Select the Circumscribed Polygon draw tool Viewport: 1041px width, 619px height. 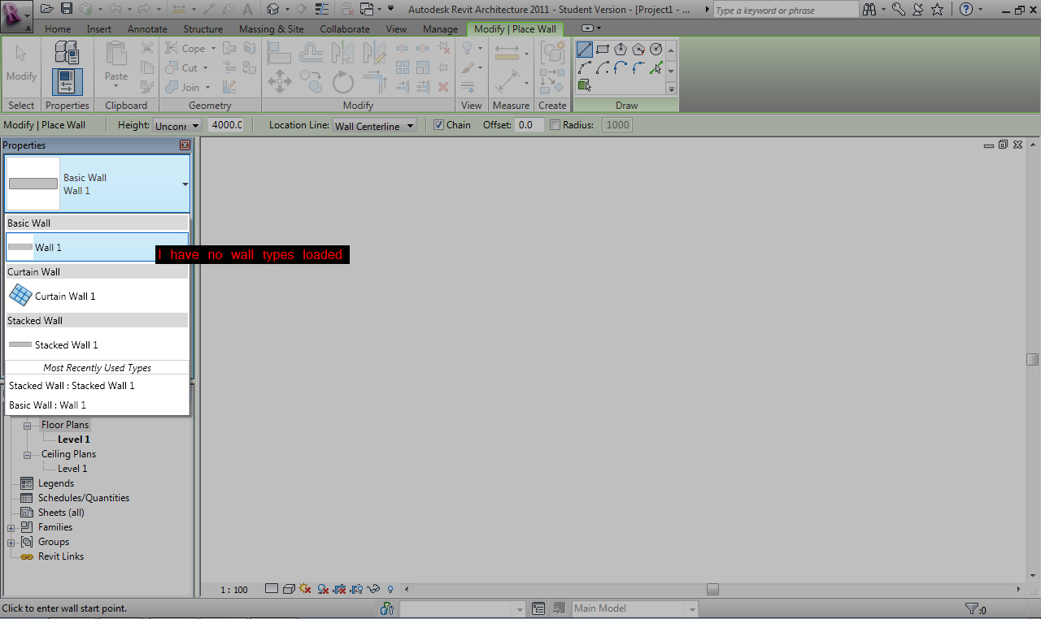(638, 49)
